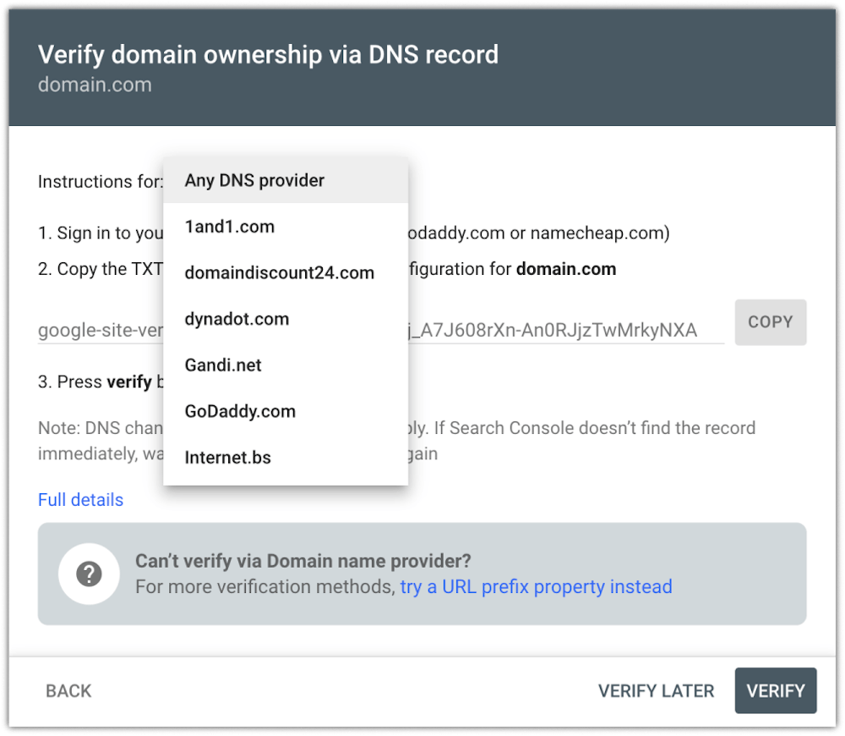
Task: Click the "Instructions for:" label
Action: 100,182
